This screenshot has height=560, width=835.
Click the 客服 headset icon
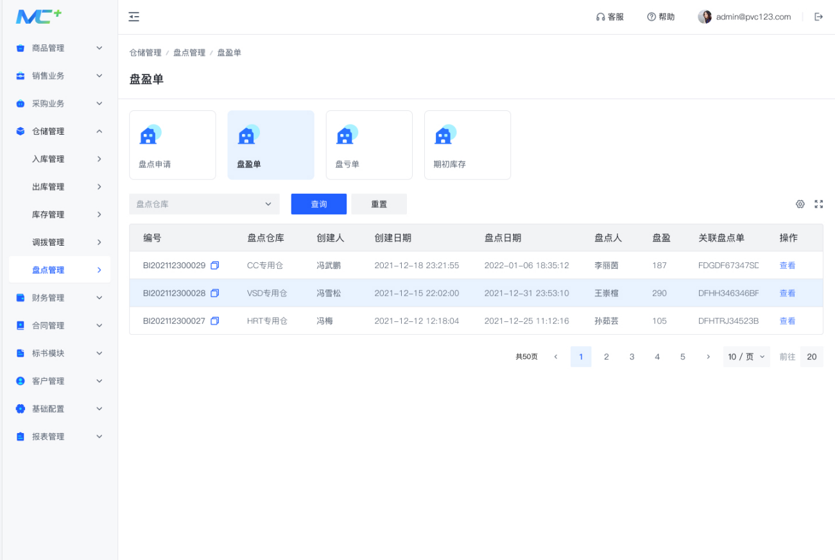[x=600, y=17]
